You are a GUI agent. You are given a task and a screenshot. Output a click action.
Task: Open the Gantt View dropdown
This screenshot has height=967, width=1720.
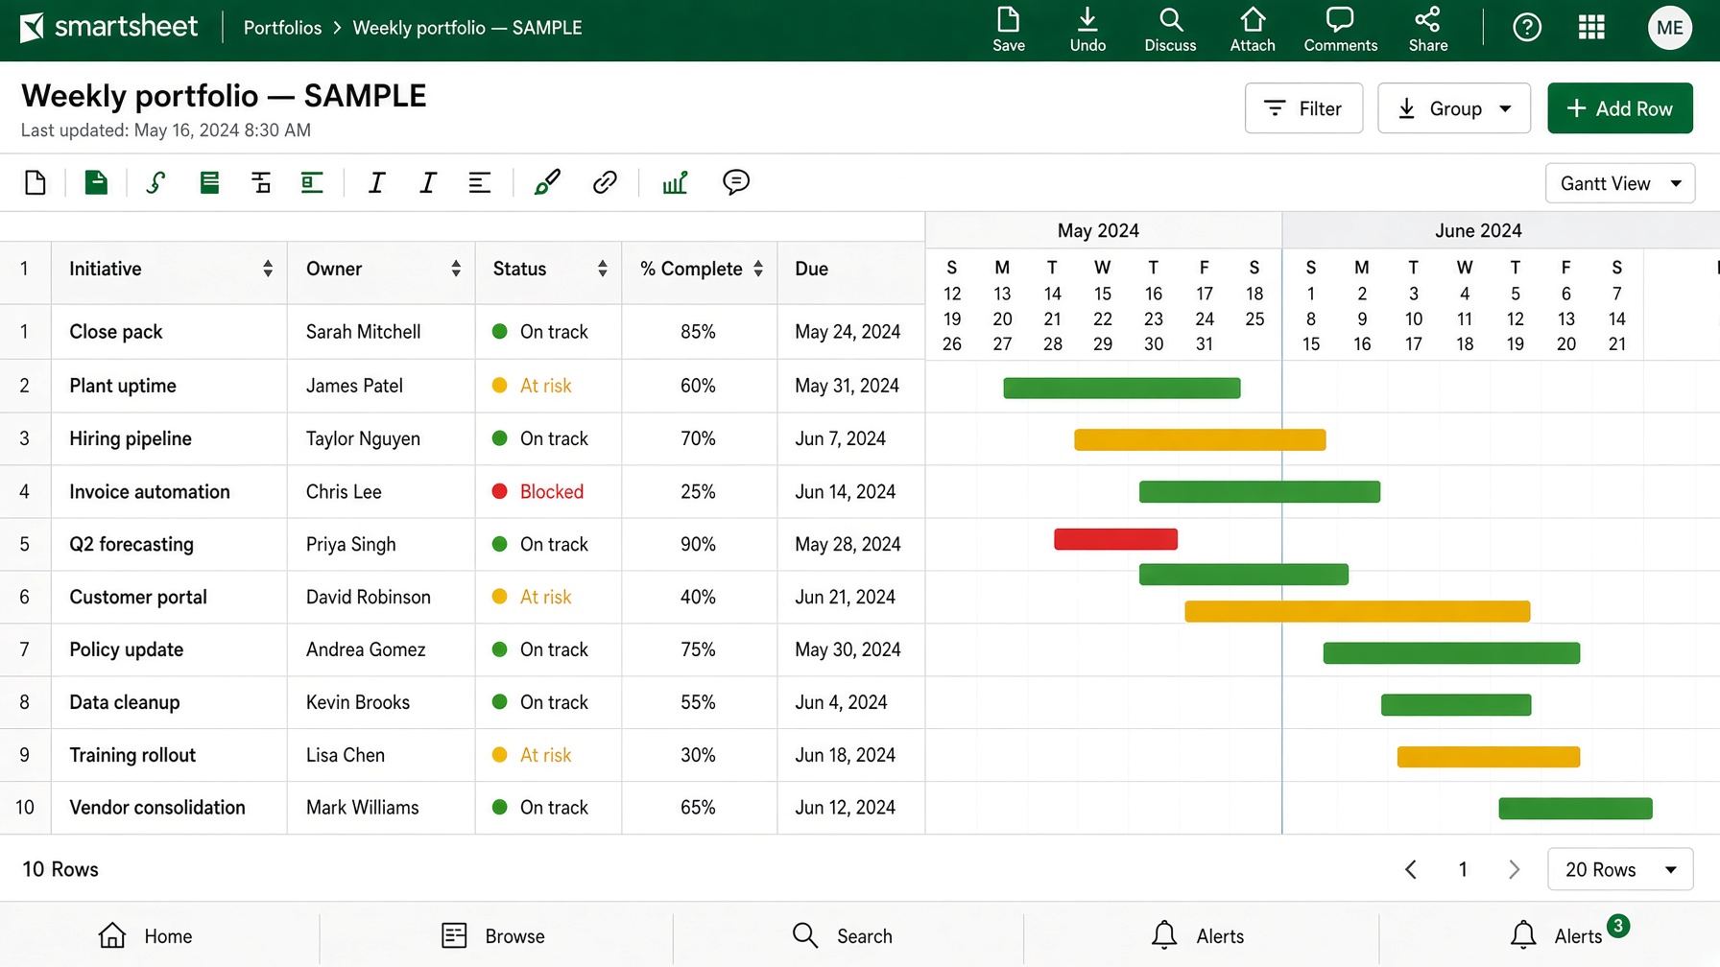1620,183
